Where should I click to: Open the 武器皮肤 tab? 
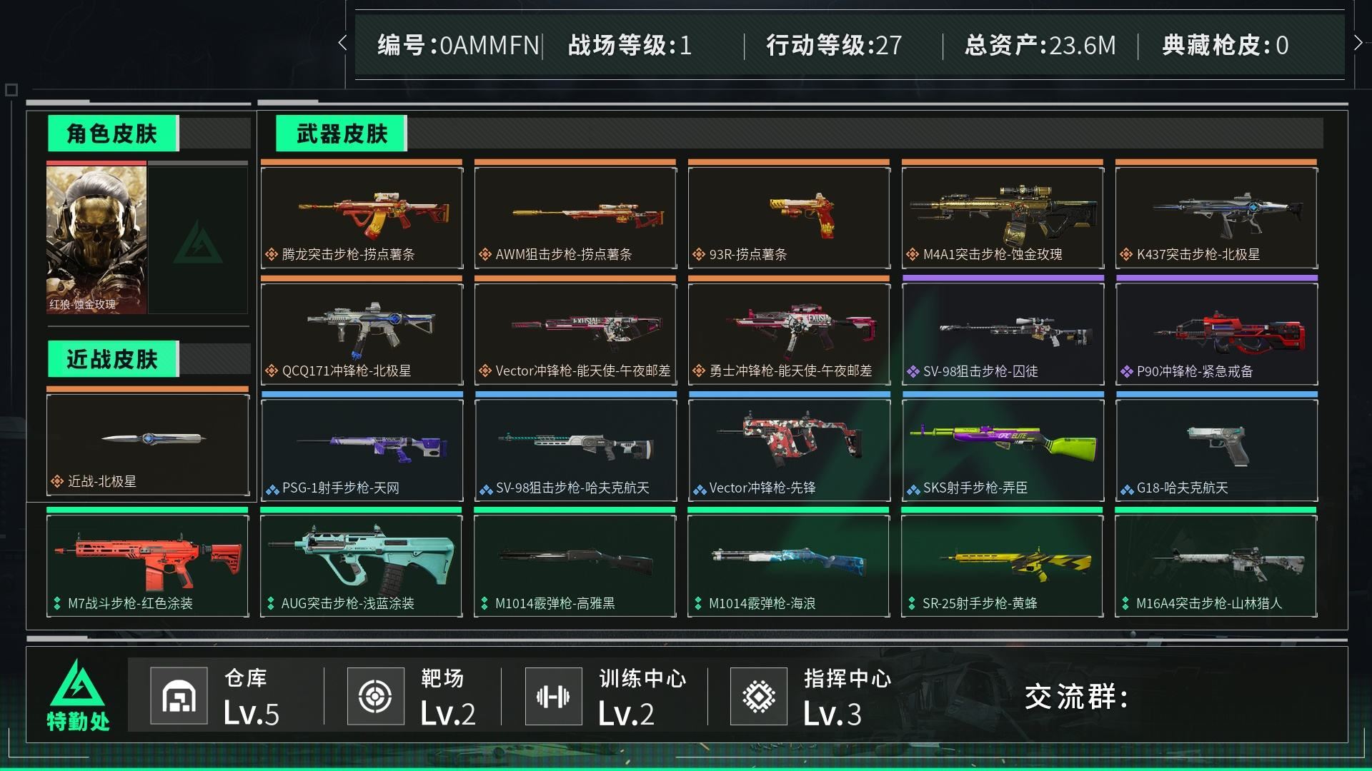click(x=342, y=133)
